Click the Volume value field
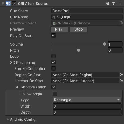This screenshot has height=124, width=124. coord(115,44)
